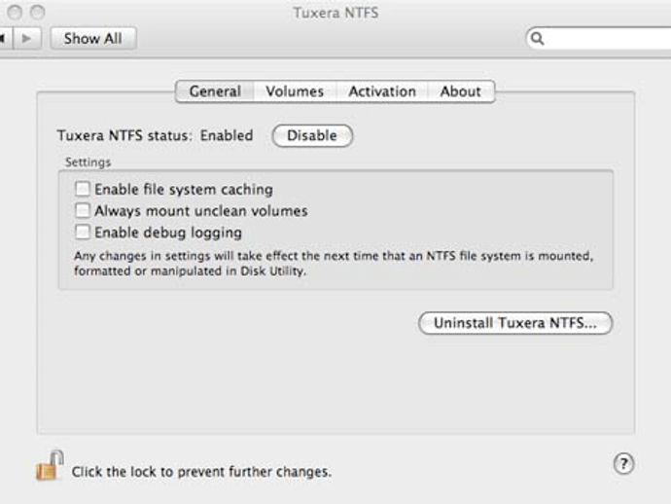Click the Tuxera NTFS window title
Viewport: 671px width, 504px height.
coord(335,13)
